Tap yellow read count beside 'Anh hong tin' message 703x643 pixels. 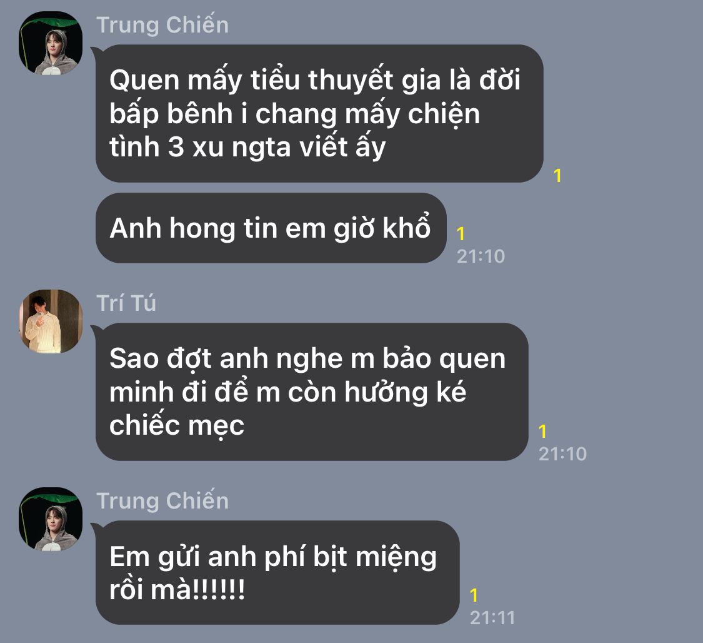461,234
